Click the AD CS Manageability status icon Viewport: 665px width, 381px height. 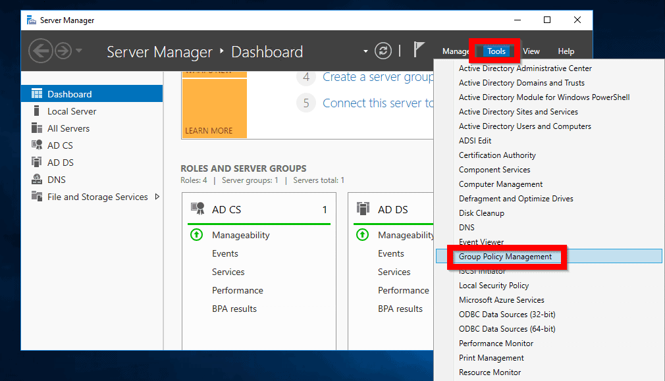[x=196, y=235]
